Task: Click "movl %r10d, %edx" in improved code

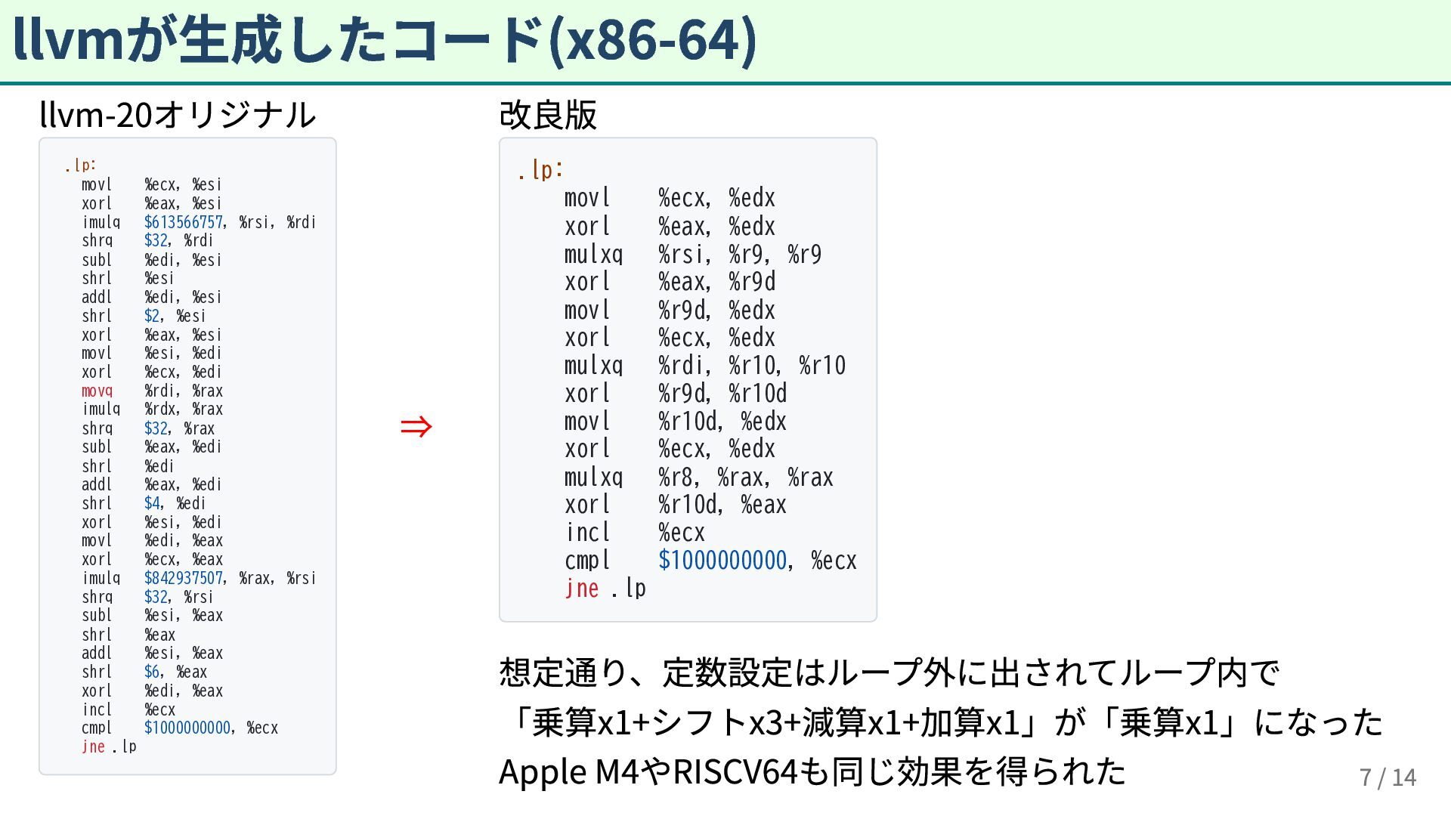Action: coord(676,422)
